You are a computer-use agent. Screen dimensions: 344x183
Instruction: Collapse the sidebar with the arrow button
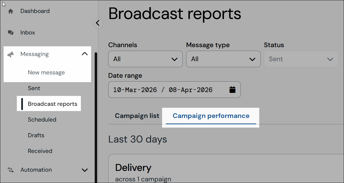[98, 23]
